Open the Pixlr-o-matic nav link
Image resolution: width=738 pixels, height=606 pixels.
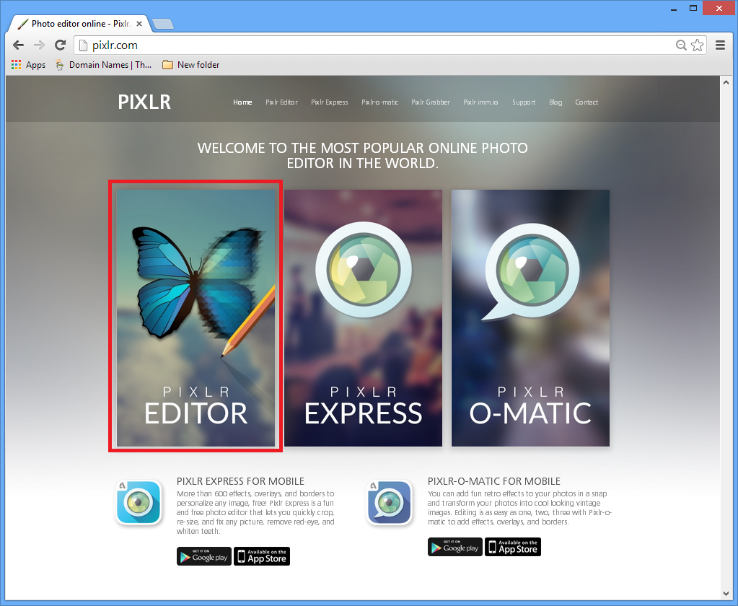click(380, 102)
